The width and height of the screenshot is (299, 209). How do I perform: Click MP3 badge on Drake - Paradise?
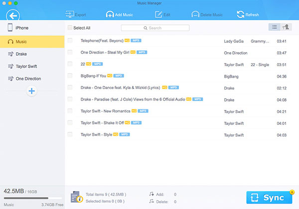(x=197, y=99)
